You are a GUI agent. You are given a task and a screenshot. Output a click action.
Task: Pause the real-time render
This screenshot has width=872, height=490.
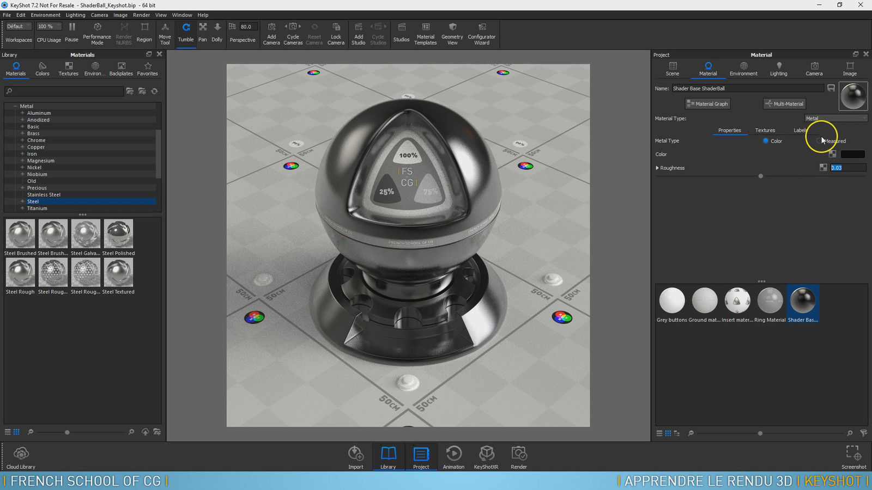click(x=72, y=33)
